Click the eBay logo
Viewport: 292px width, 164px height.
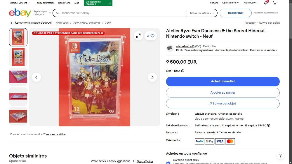[20, 13]
